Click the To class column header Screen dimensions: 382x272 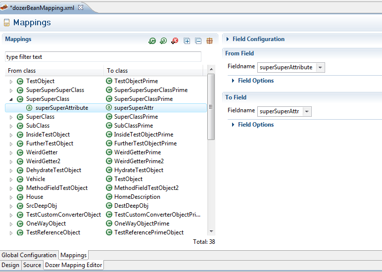coord(153,71)
